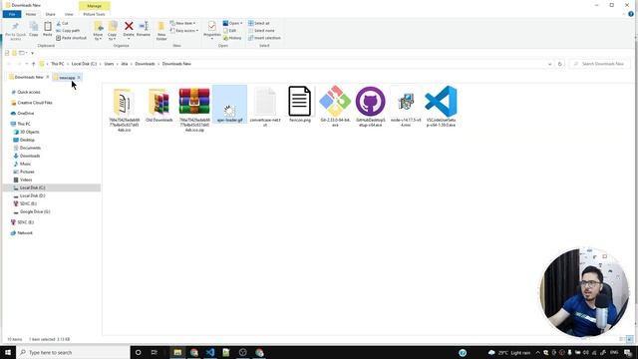Select the node msi installer file

tap(406, 108)
